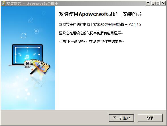The image size is (167, 126).
Task: Click the circular refresh arrows icon
Action: point(24,36)
